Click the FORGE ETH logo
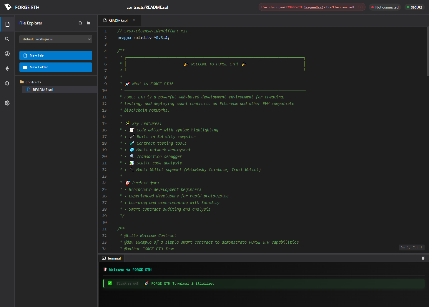 click(22, 7)
